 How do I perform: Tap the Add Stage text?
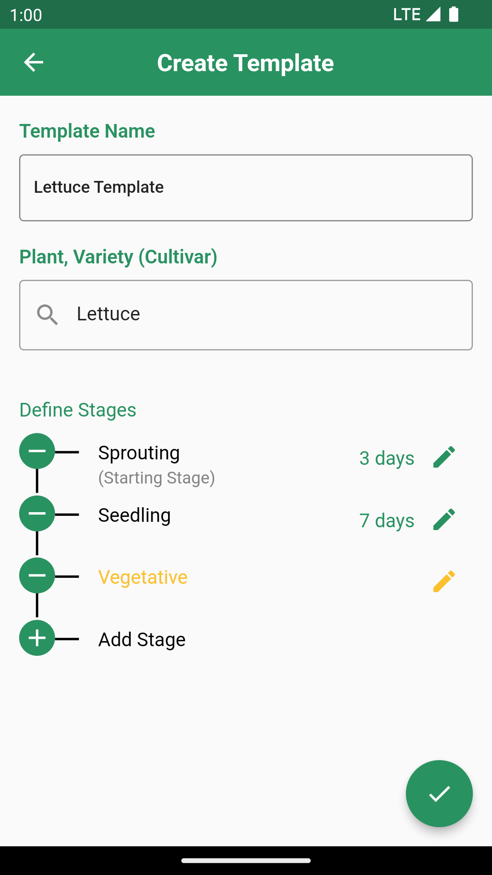coord(142,640)
